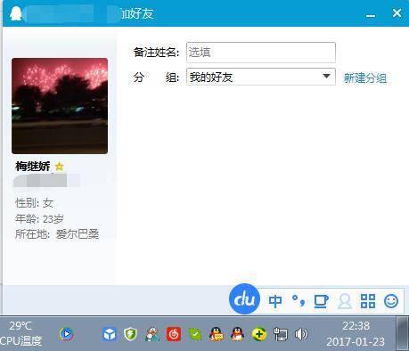Minimize the add friend window
Viewport: 409px width, 351px height.
pos(371,14)
